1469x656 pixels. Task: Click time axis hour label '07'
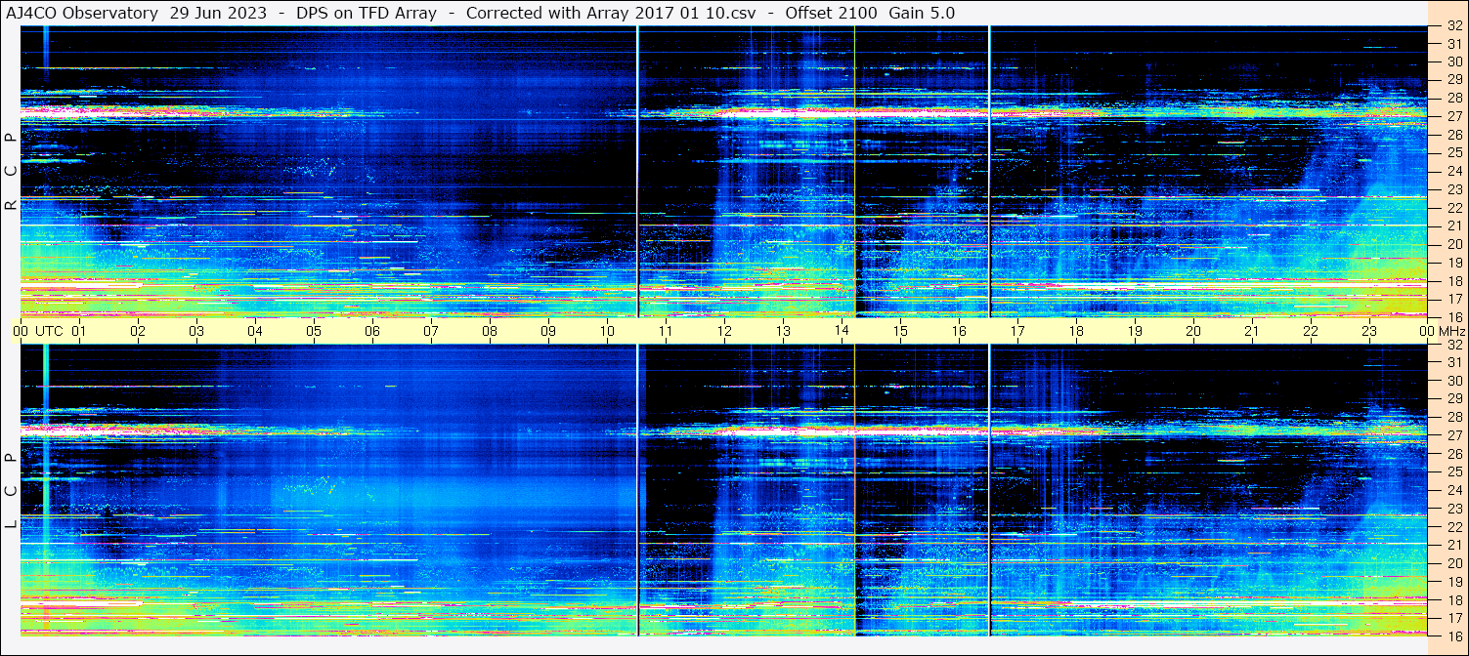431,331
